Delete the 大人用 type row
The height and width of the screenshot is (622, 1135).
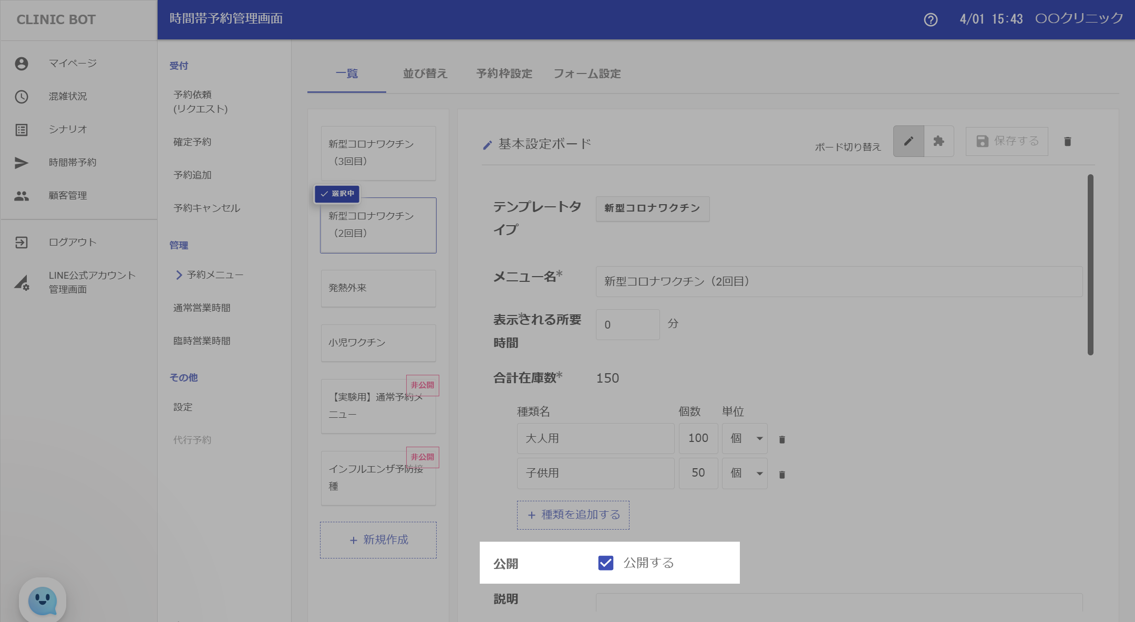click(x=782, y=440)
